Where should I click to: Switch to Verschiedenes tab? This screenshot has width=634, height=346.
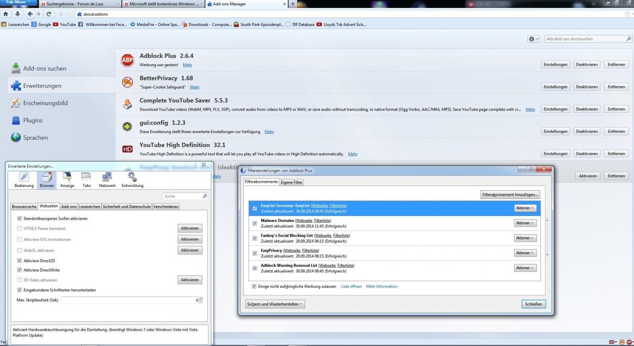coord(166,206)
